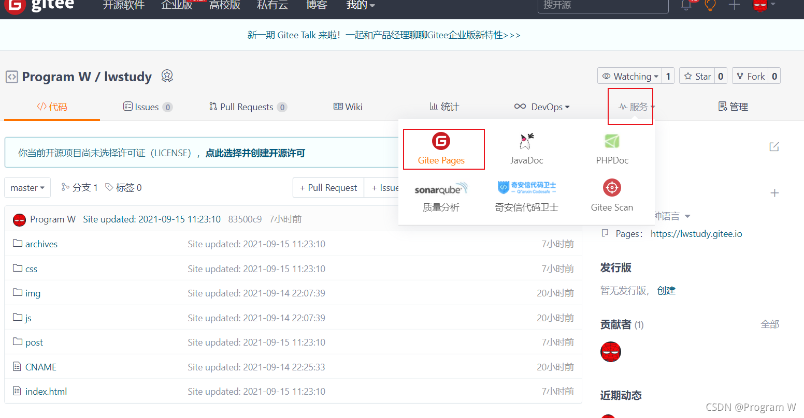Image resolution: width=804 pixels, height=418 pixels.
Task: Click the plus icon in the top navigation bar
Action: (734, 5)
